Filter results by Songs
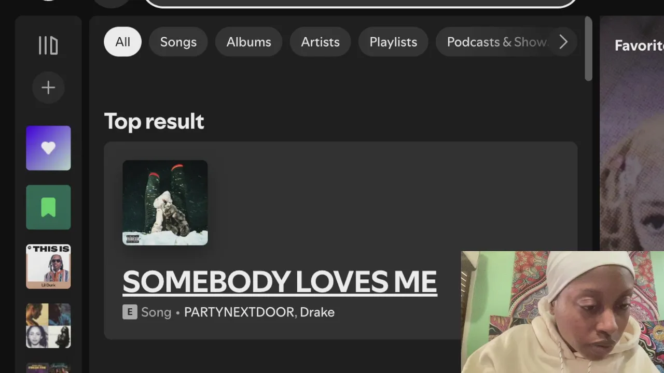This screenshot has width=664, height=373. [x=178, y=42]
